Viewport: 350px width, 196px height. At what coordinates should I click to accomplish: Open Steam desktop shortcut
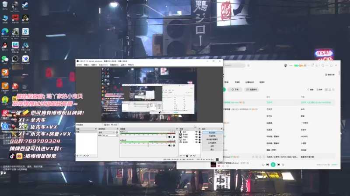click(25, 6)
